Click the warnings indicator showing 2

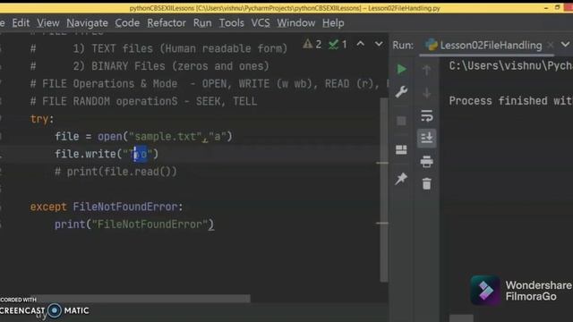tap(312, 45)
